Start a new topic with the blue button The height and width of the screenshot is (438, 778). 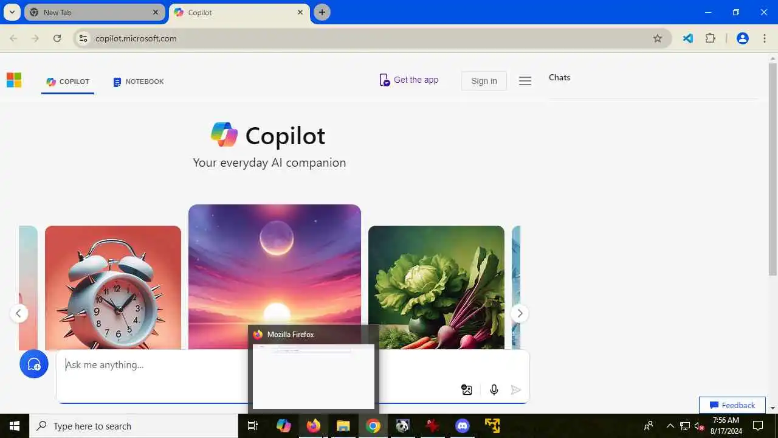[x=34, y=364]
